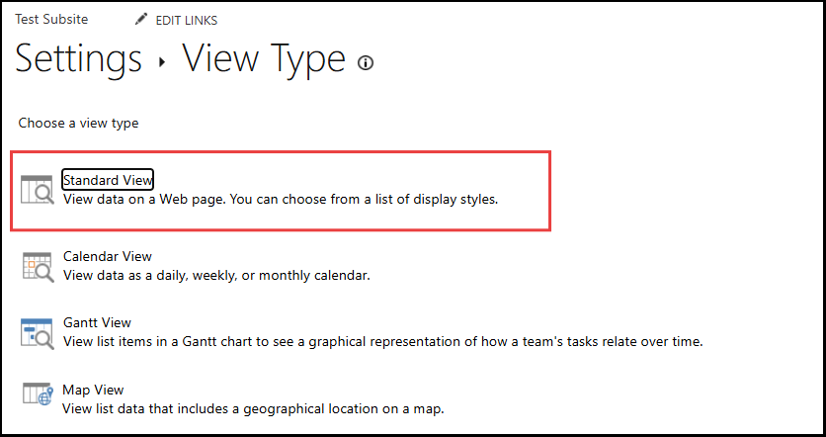The width and height of the screenshot is (826, 437).
Task: Click the Calendar View grid icon
Action: tap(38, 266)
